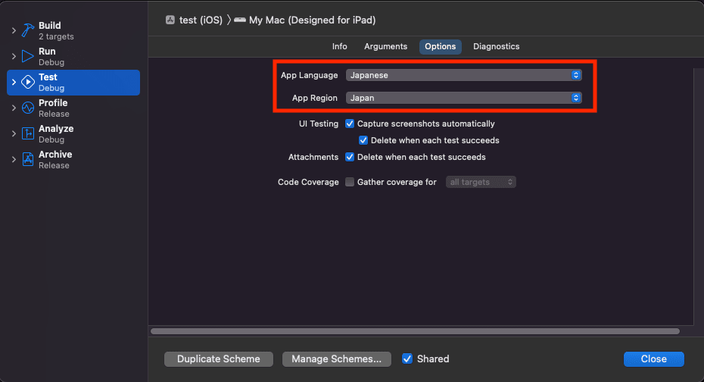Open the 'all targets' coverage dropdown

tap(481, 182)
